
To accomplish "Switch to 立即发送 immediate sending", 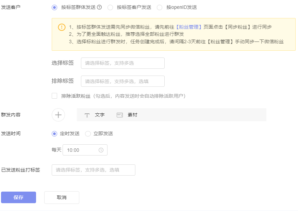I will click(x=88, y=133).
